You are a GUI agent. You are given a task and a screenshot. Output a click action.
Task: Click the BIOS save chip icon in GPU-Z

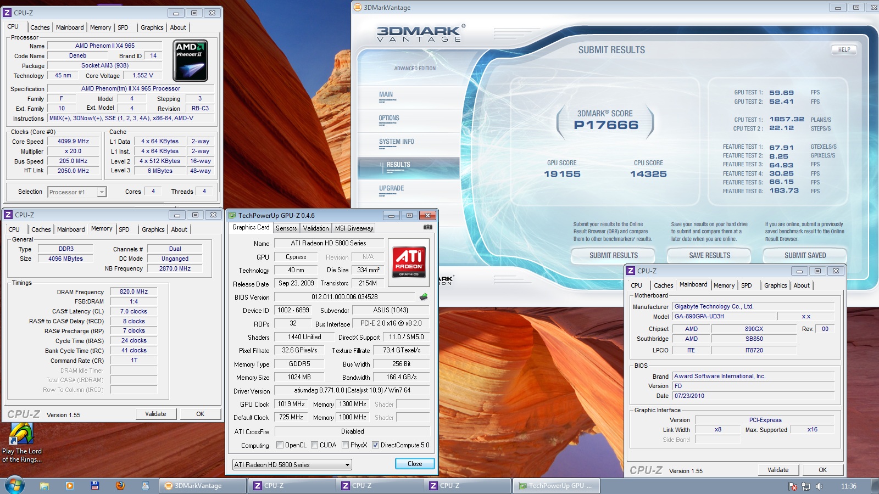(423, 297)
